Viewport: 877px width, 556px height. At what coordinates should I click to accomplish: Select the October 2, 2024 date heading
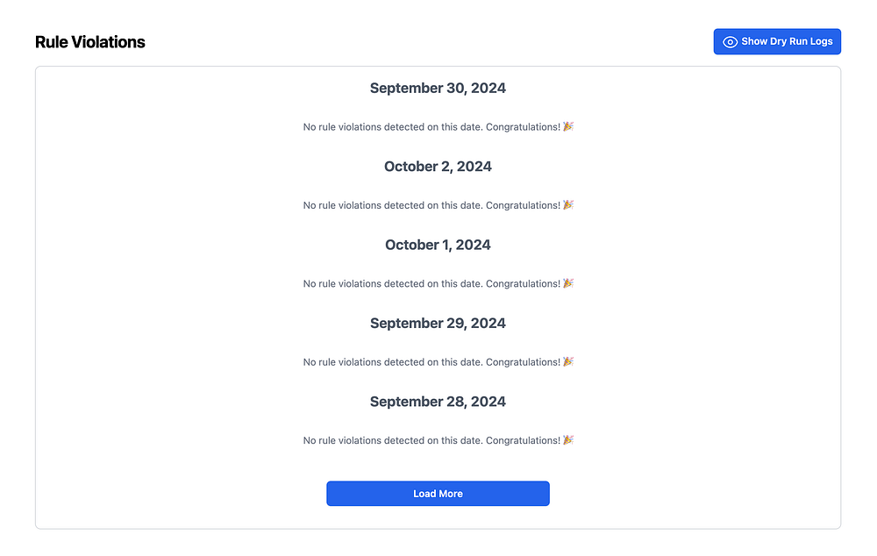coord(438,166)
